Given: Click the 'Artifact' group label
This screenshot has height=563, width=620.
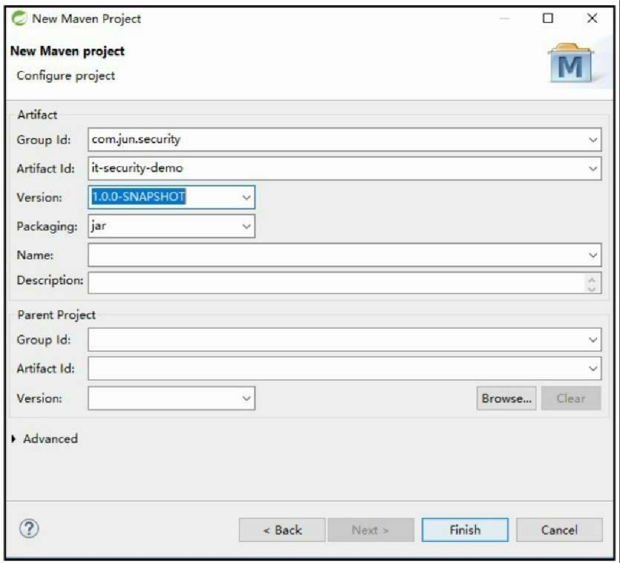Looking at the screenshot, I should pyautogui.click(x=37, y=115).
